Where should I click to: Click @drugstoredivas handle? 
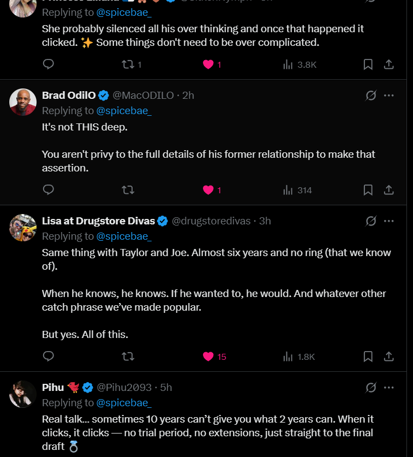click(x=211, y=221)
